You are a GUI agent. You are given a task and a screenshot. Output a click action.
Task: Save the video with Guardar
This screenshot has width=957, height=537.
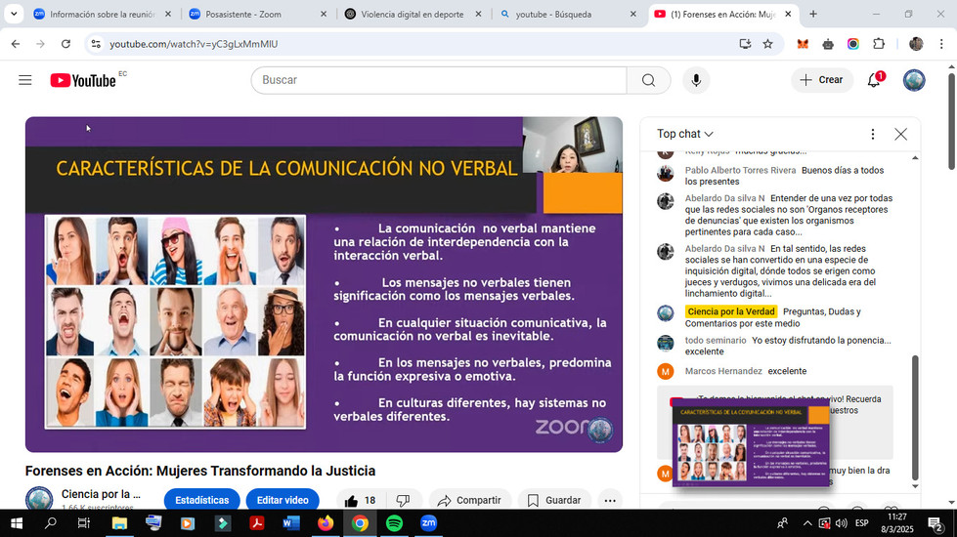[554, 501]
